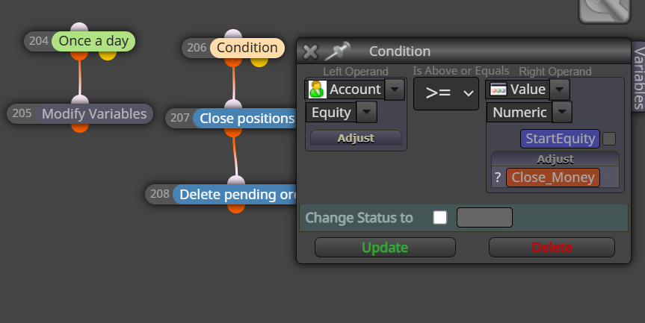
Task: Click the Account person icon in Left Operand
Action: tap(317, 89)
